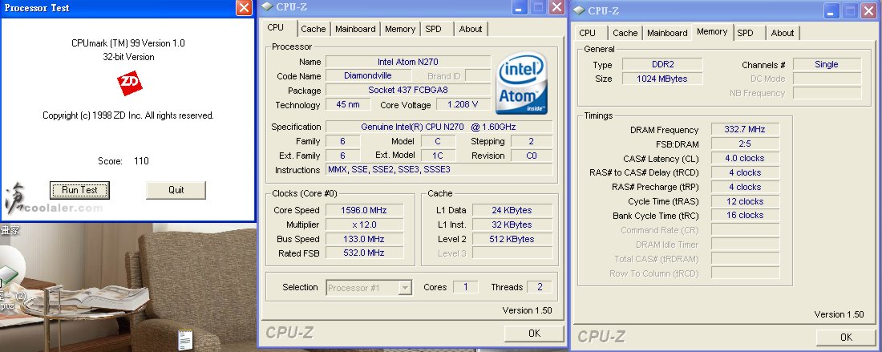Screen dimensions: 882x352
Task: Click memory Type value DDR2
Action: pyautogui.click(x=662, y=65)
